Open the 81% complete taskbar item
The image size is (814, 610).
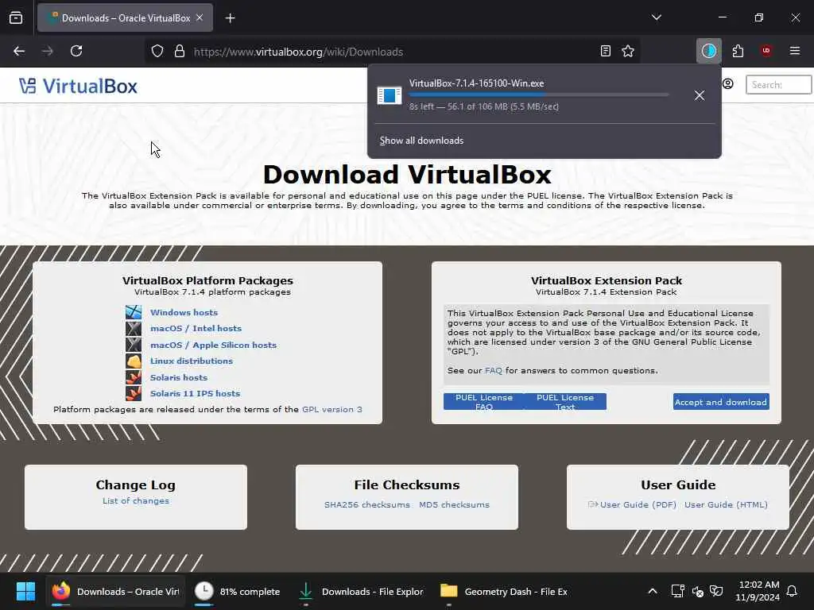pyautogui.click(x=238, y=591)
